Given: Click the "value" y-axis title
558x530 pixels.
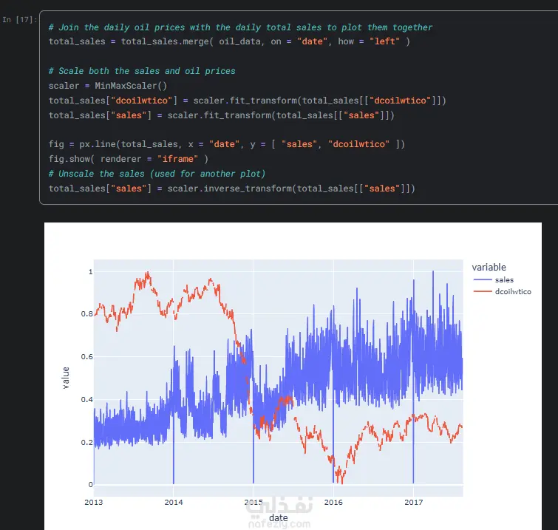Looking at the screenshot, I should click(66, 378).
